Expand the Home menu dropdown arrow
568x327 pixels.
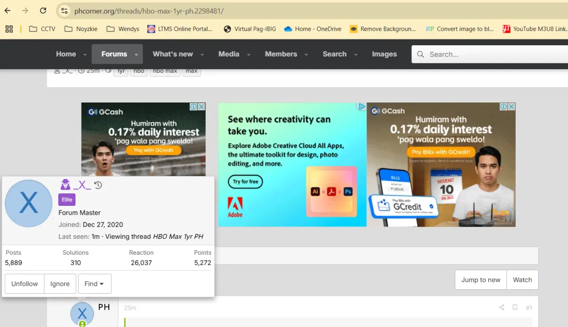[85, 55]
